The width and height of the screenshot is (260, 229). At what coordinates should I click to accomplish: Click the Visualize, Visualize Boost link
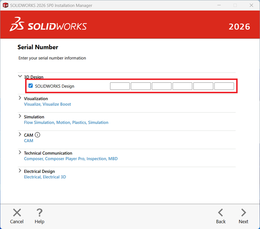(x=47, y=104)
